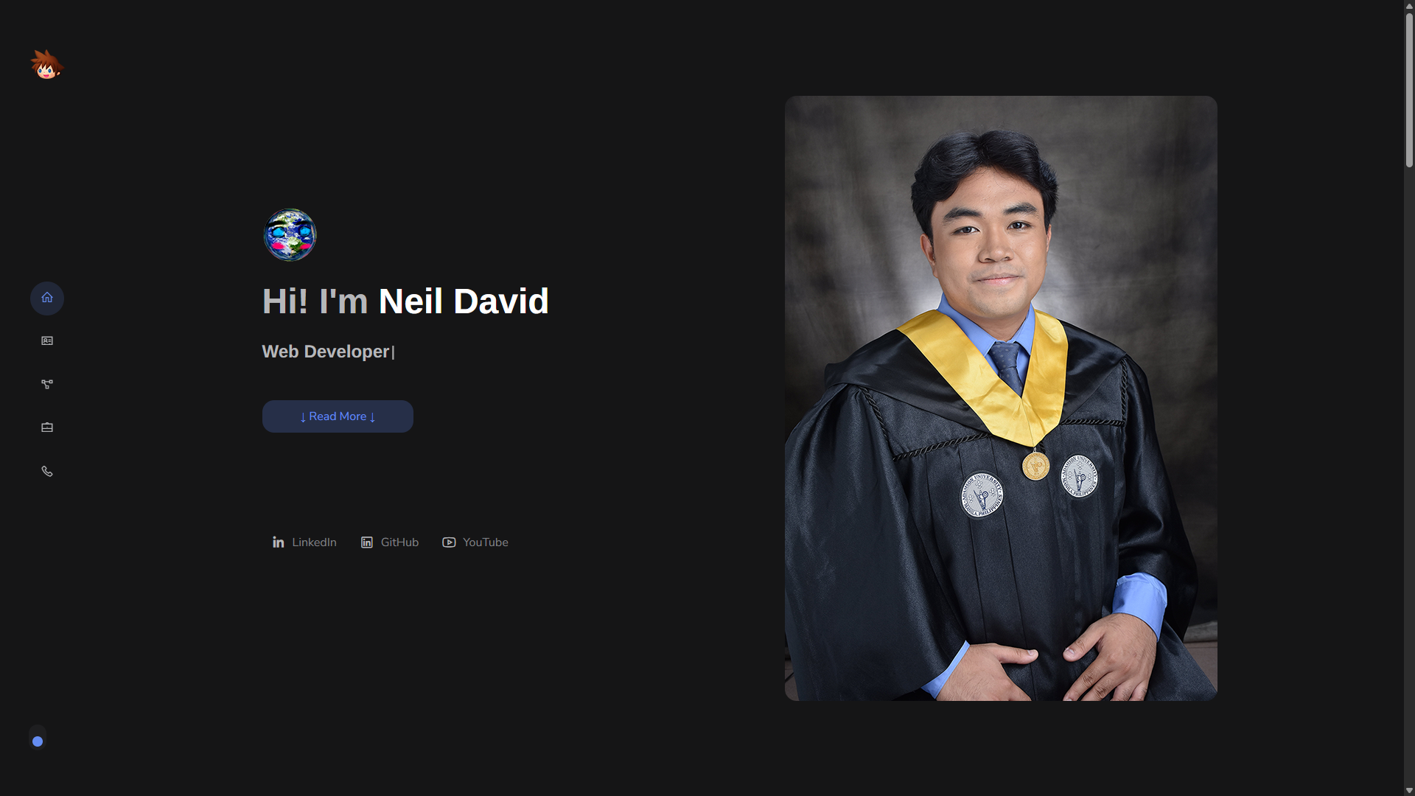Go to the Home section icon
Image resolution: width=1415 pixels, height=796 pixels.
pyautogui.click(x=47, y=298)
